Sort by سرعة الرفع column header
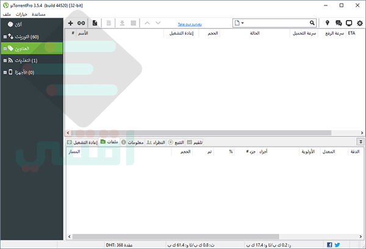Image resolution: width=366 pixels, height=249 pixels. 332,33
